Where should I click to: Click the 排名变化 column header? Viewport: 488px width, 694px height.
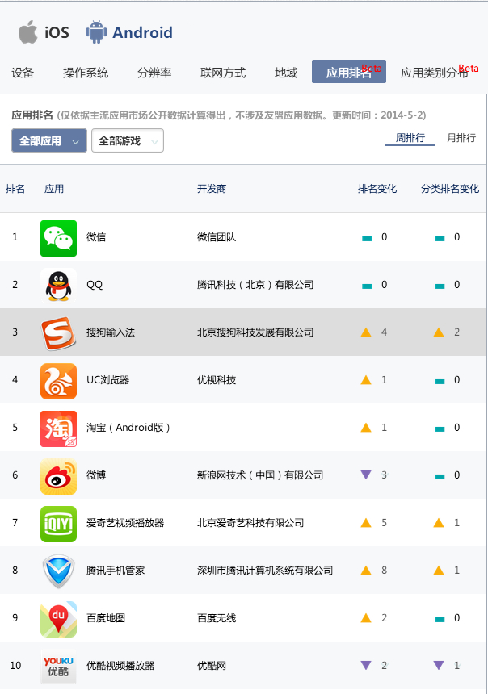coord(377,189)
